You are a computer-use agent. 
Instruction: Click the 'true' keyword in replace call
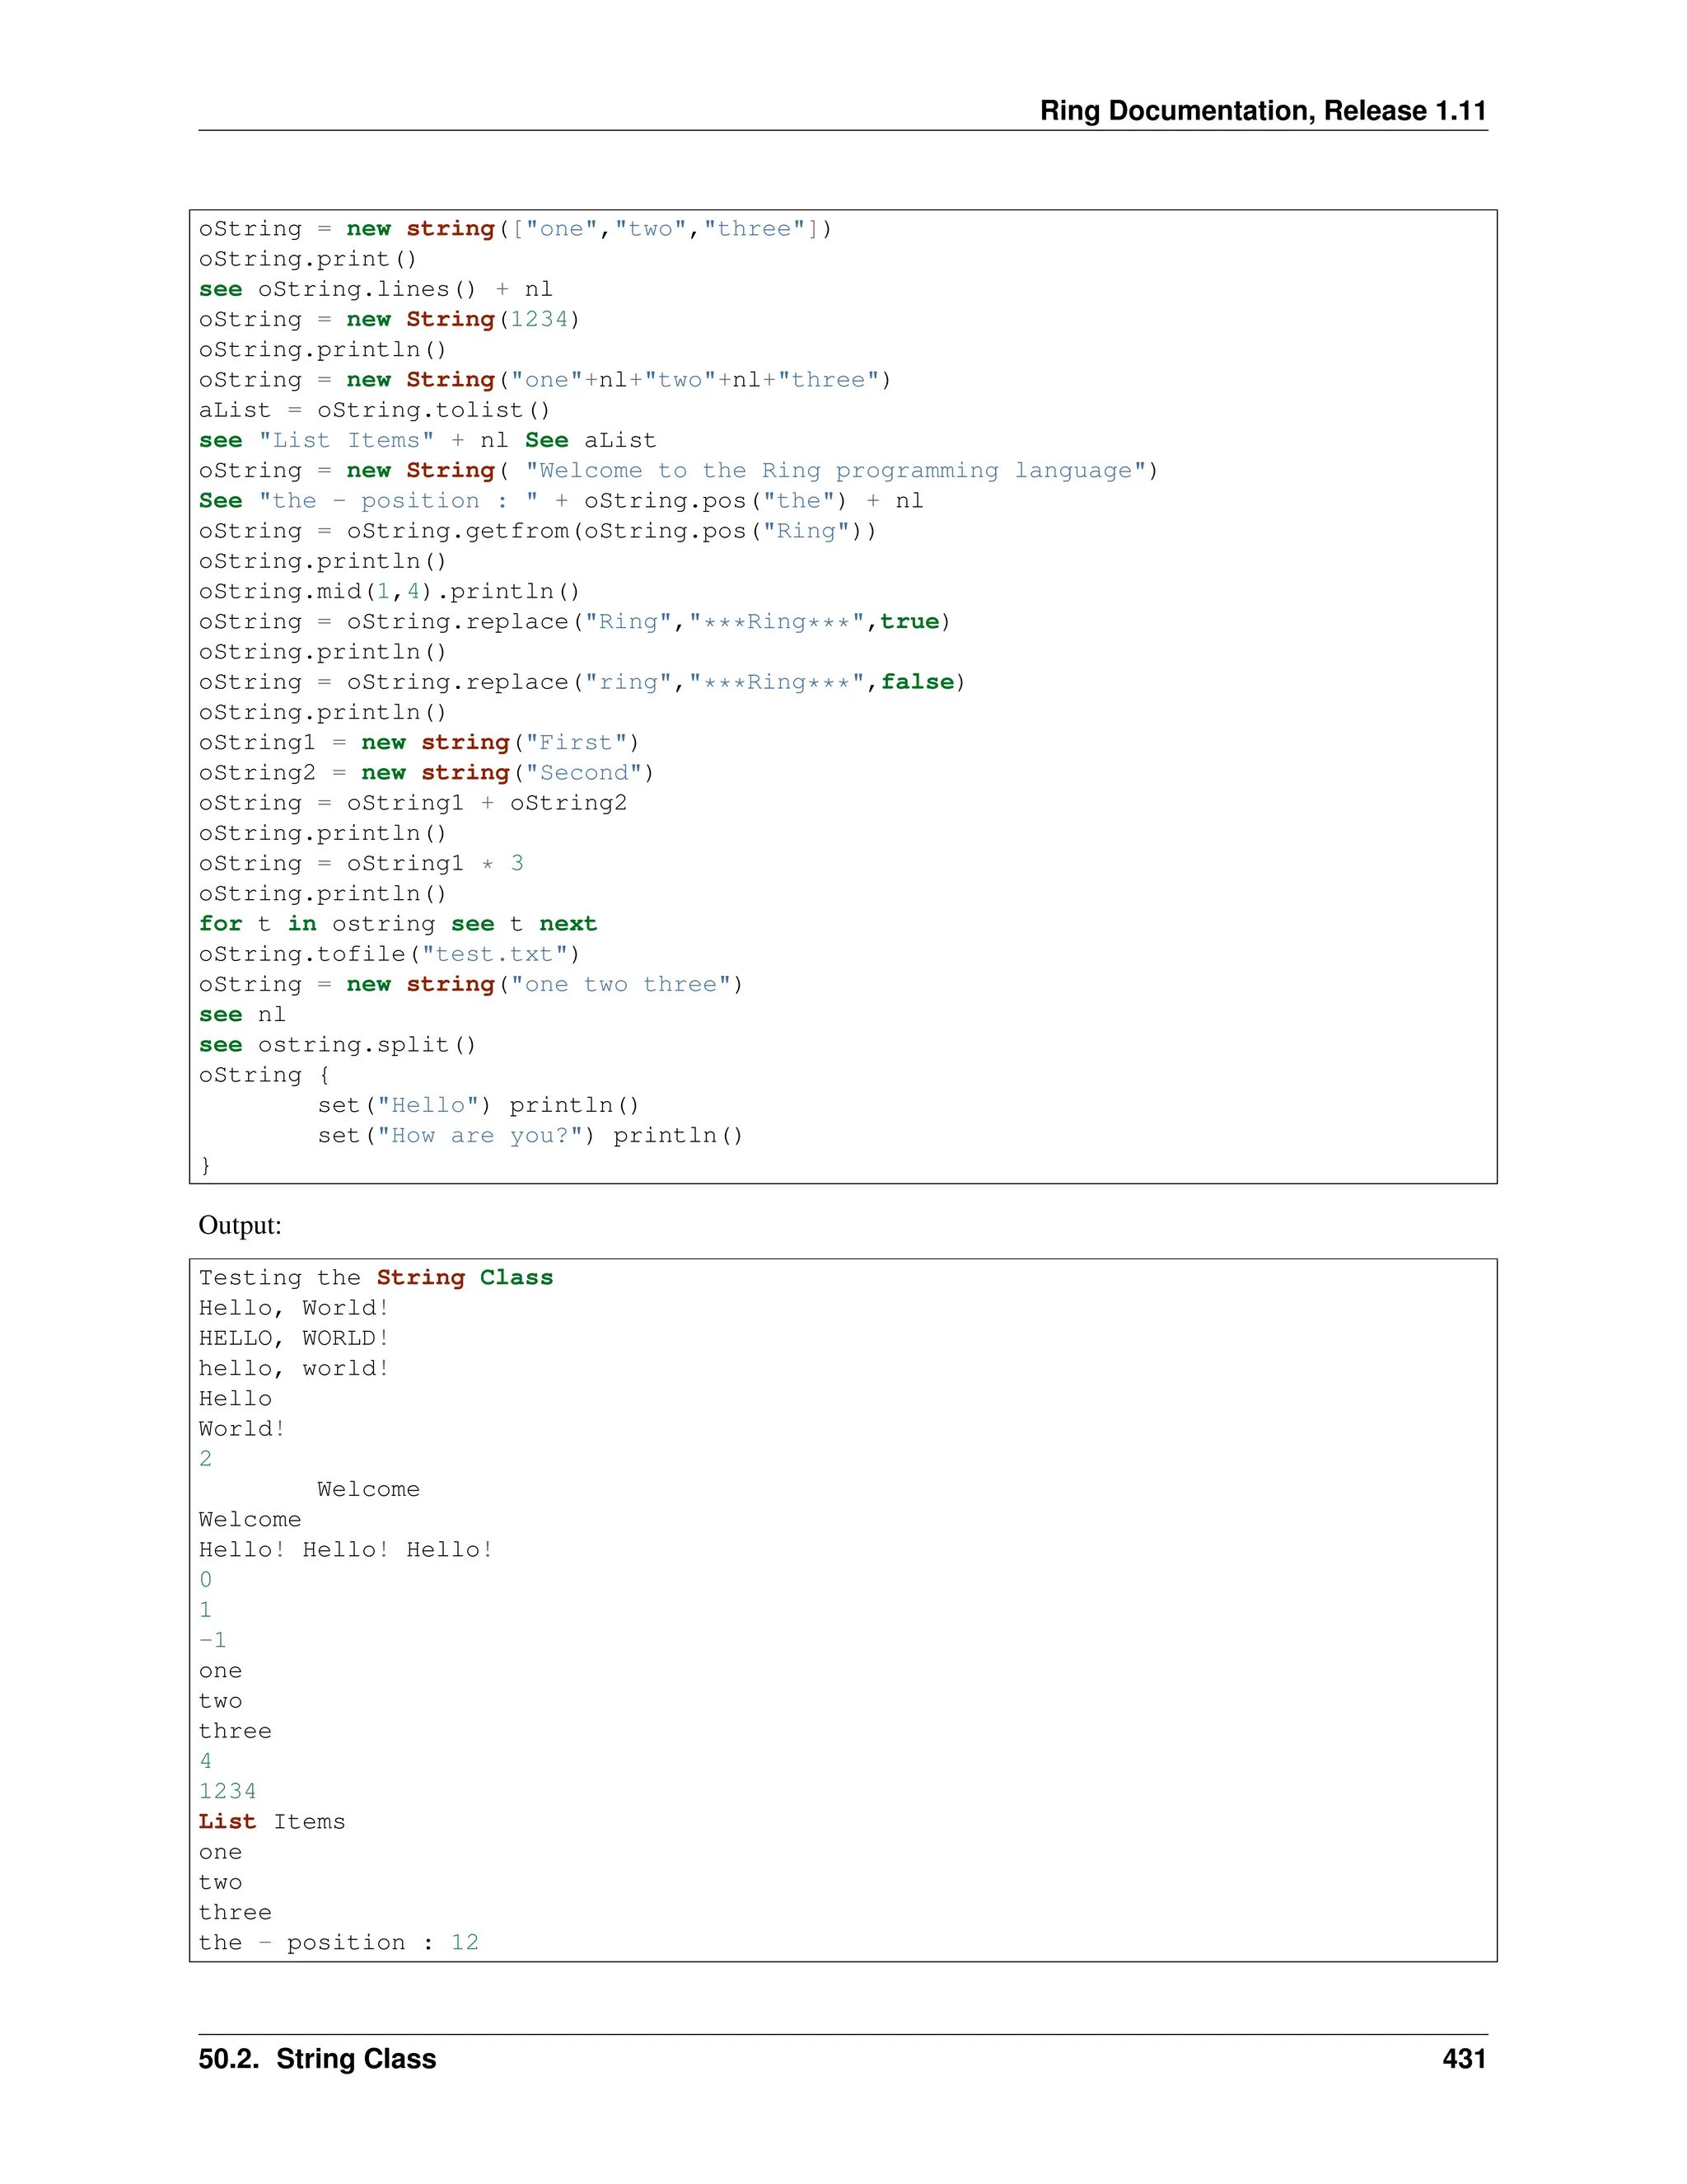[909, 622]
